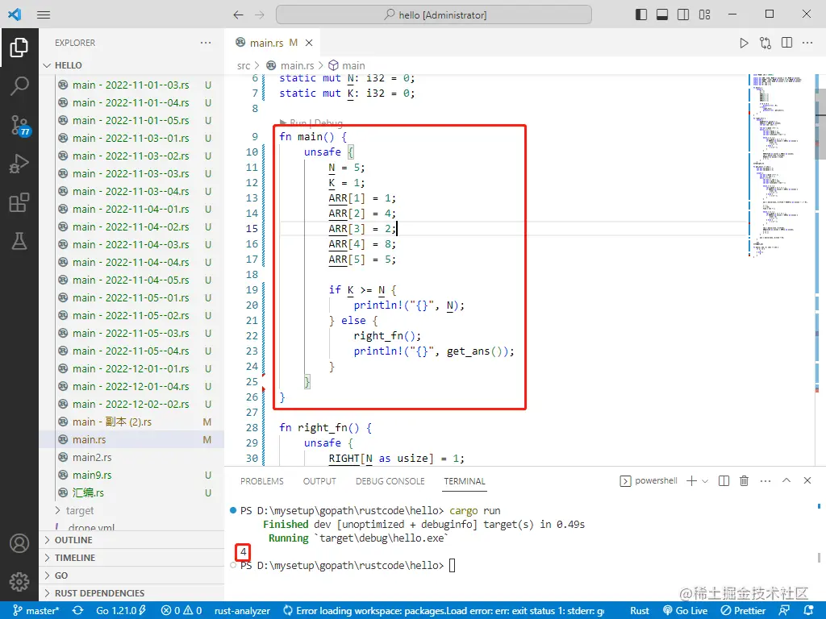The width and height of the screenshot is (826, 619).
Task: Open the Explorer view in activity bar
Action: click(19, 48)
